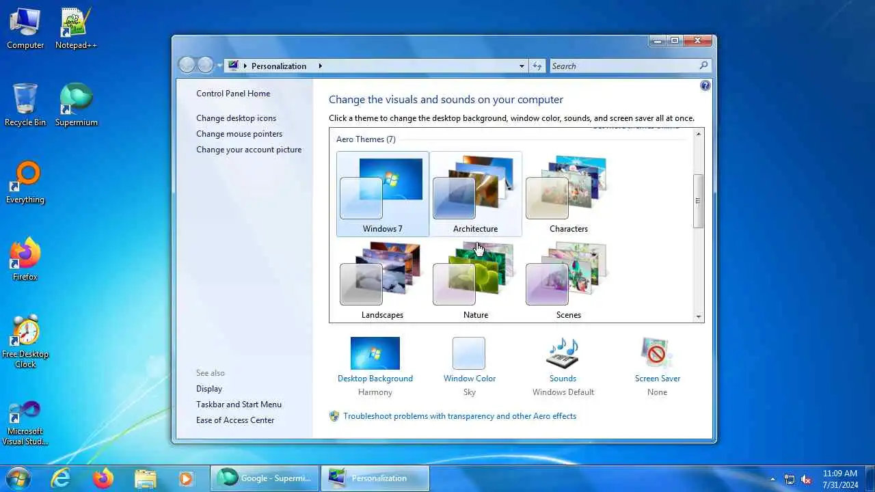Select the Windows 7 theme
This screenshot has height=492, width=875.
[x=383, y=194]
